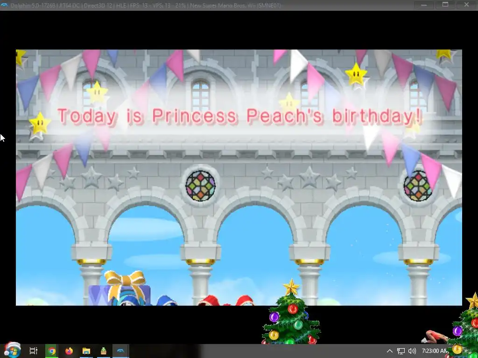Click the Princess Peach's birthday message
The width and height of the screenshot is (478, 358).
pyautogui.click(x=239, y=117)
